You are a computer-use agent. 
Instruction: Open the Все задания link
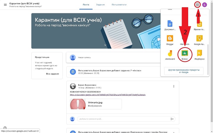tap(53, 74)
